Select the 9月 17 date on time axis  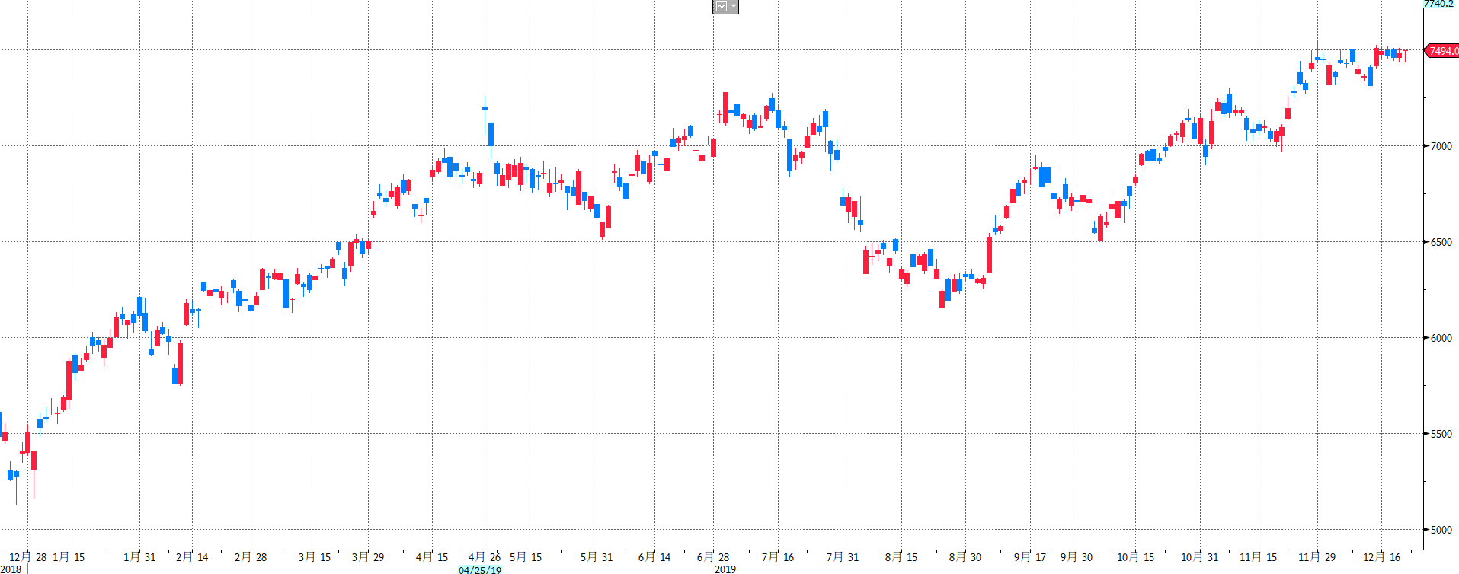pos(1030,557)
